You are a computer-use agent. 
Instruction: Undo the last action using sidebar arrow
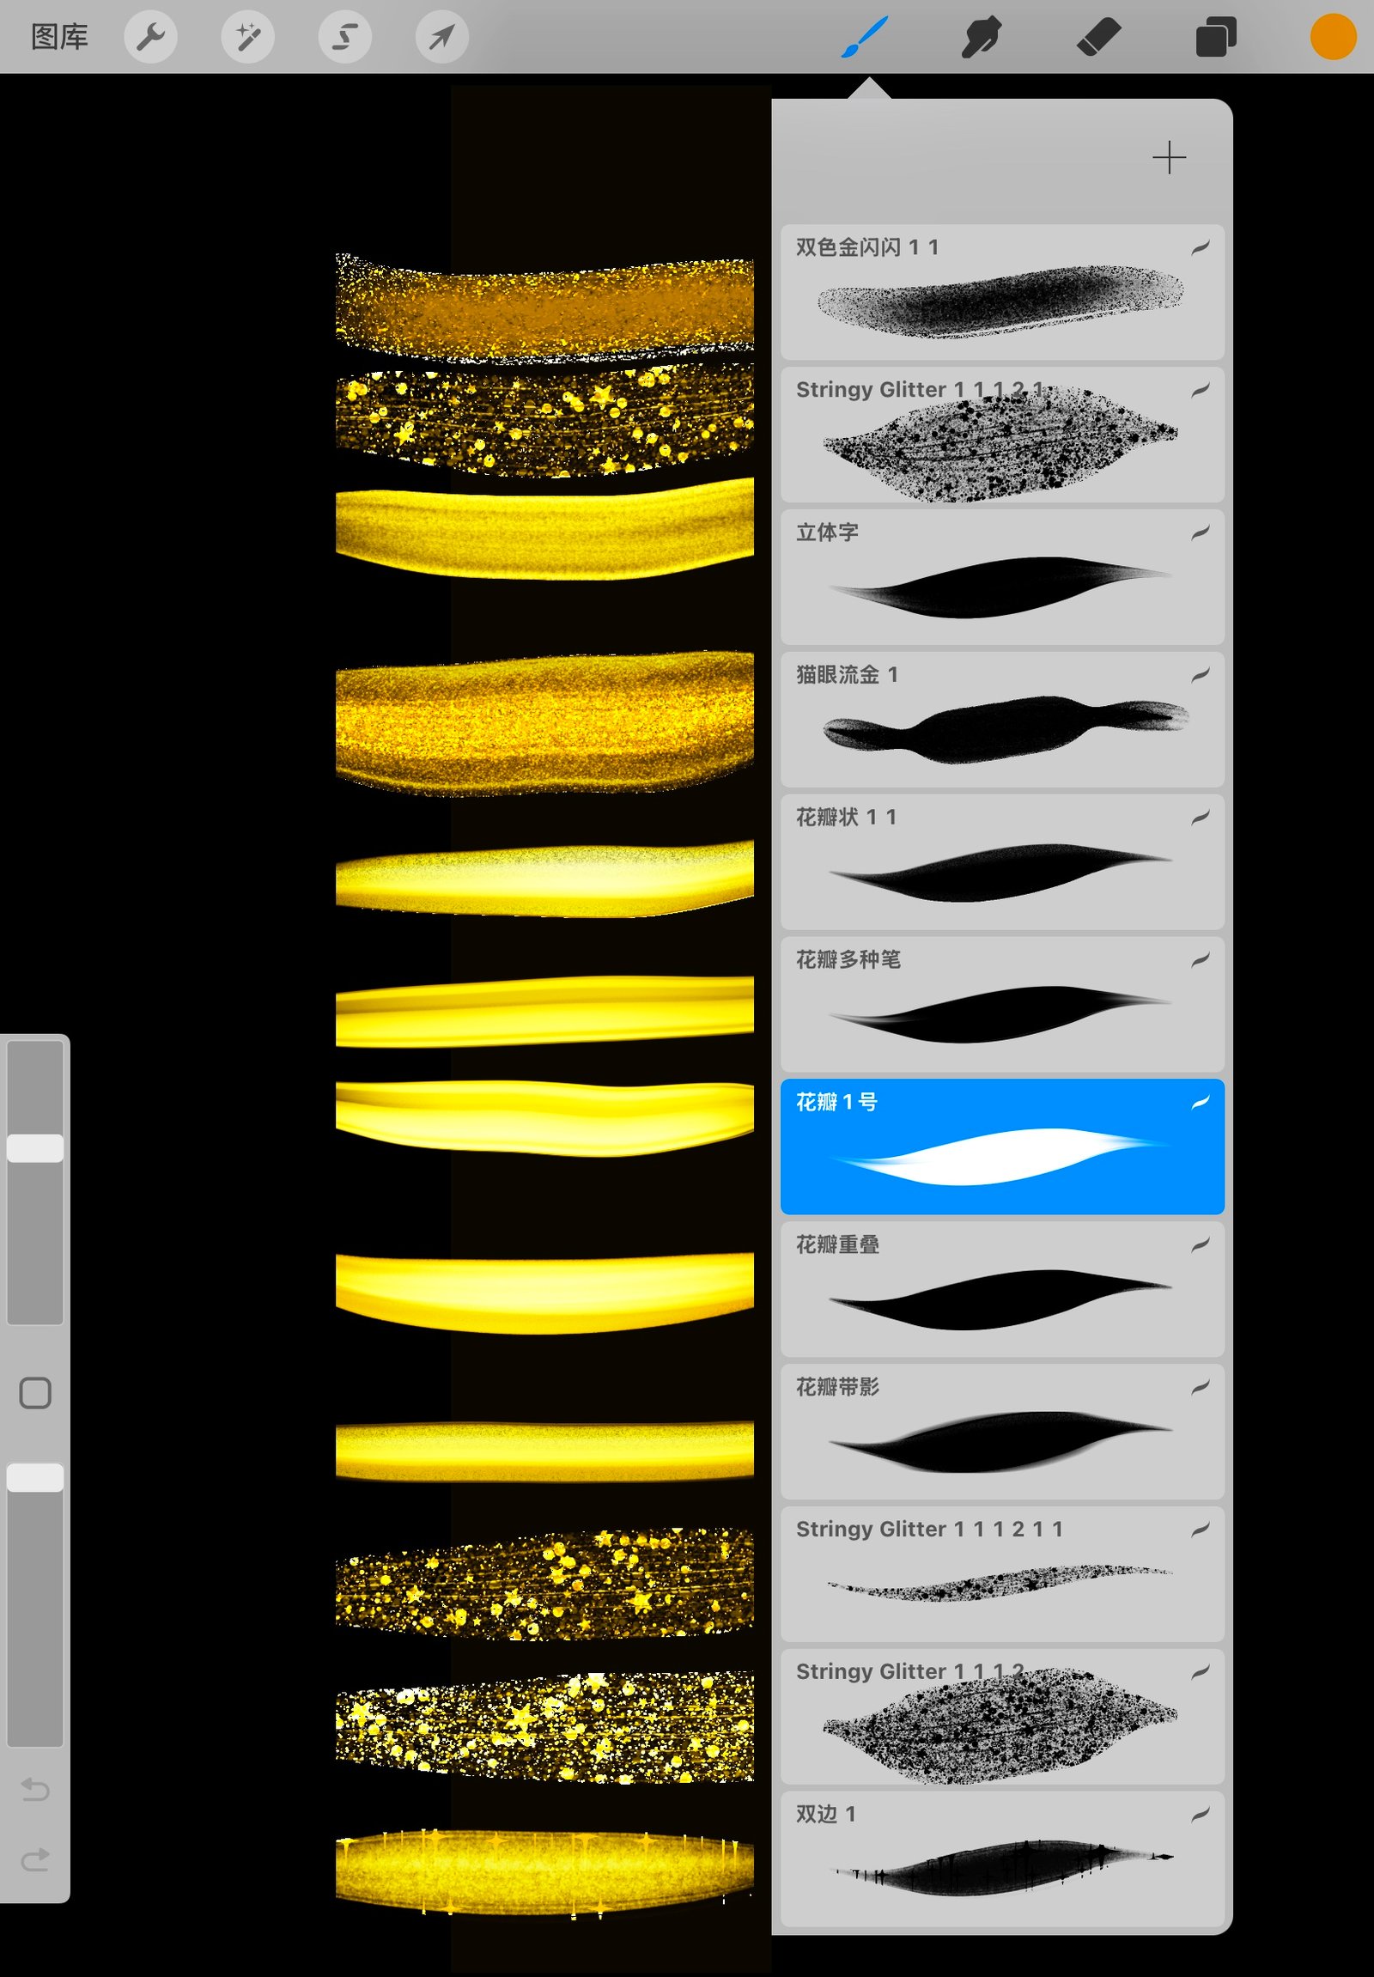coord(35,1789)
